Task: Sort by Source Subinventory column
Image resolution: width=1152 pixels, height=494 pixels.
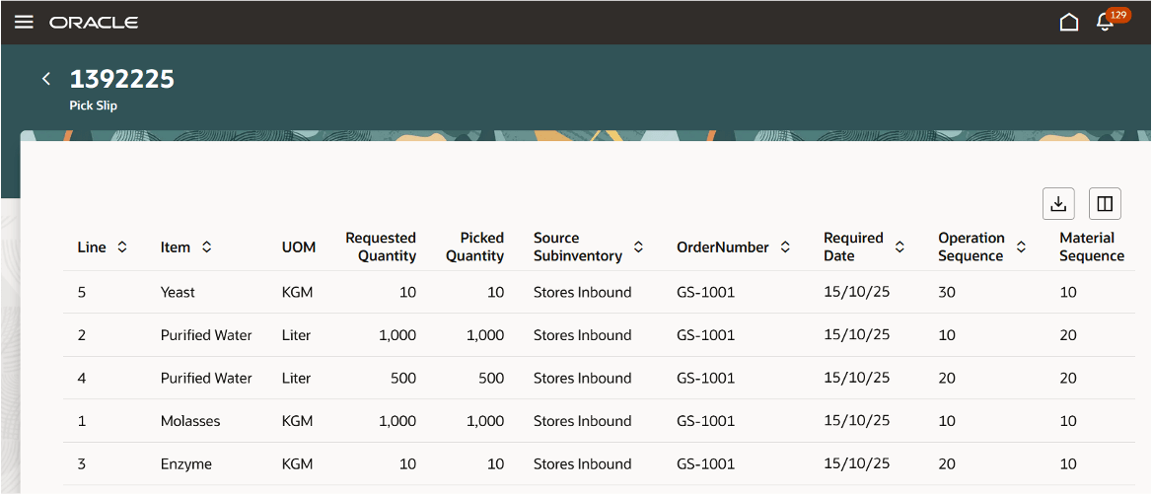Action: point(638,247)
